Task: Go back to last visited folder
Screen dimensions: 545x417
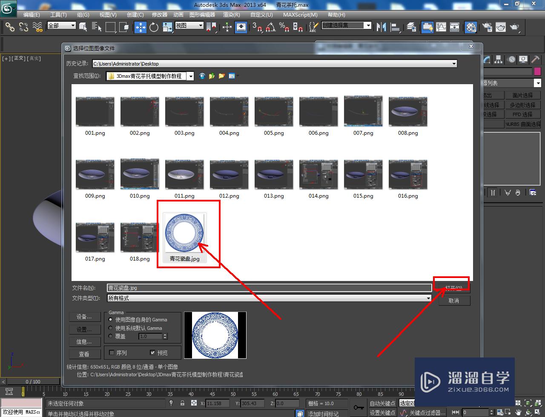Action: pyautogui.click(x=202, y=76)
